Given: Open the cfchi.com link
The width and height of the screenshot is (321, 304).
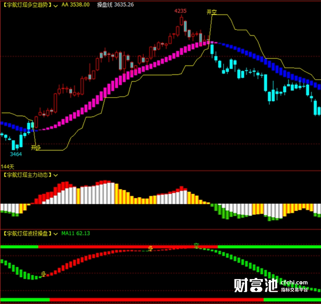Looking at the screenshot, I should click(x=294, y=283).
